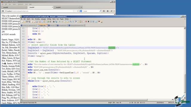Click the Cut scissors icon

(40, 22)
